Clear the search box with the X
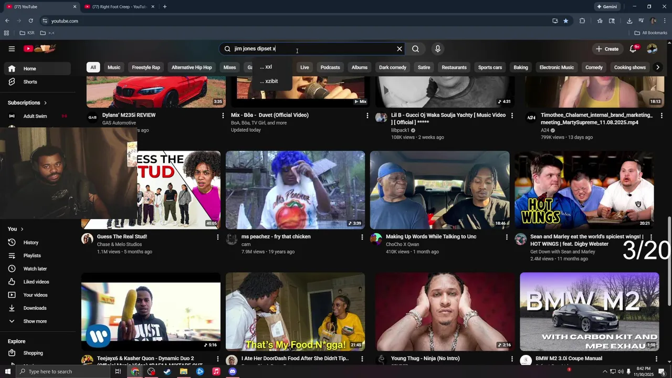The height and width of the screenshot is (378, 672). [400, 49]
